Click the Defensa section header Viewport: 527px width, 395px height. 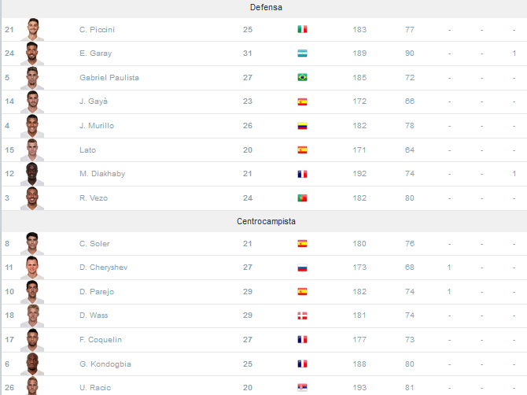point(266,7)
